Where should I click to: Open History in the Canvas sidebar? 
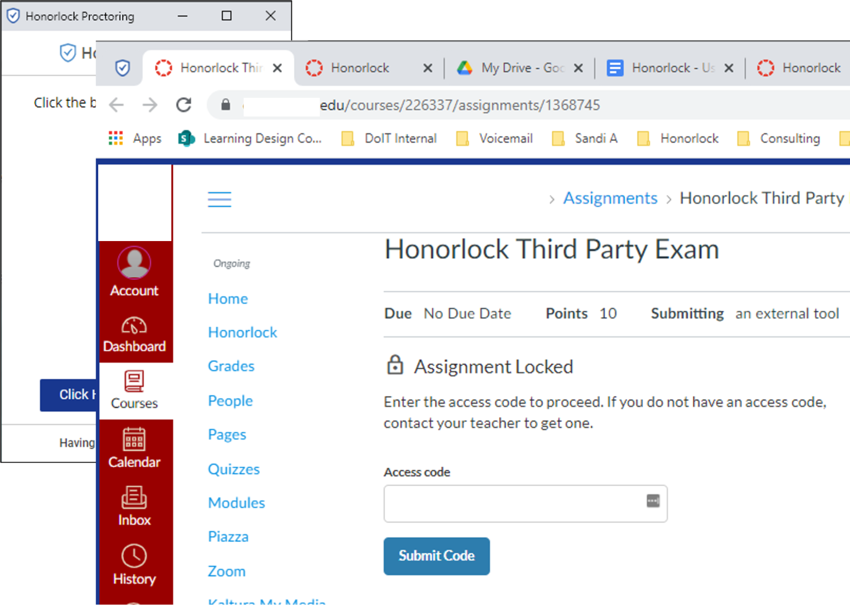[x=134, y=565]
